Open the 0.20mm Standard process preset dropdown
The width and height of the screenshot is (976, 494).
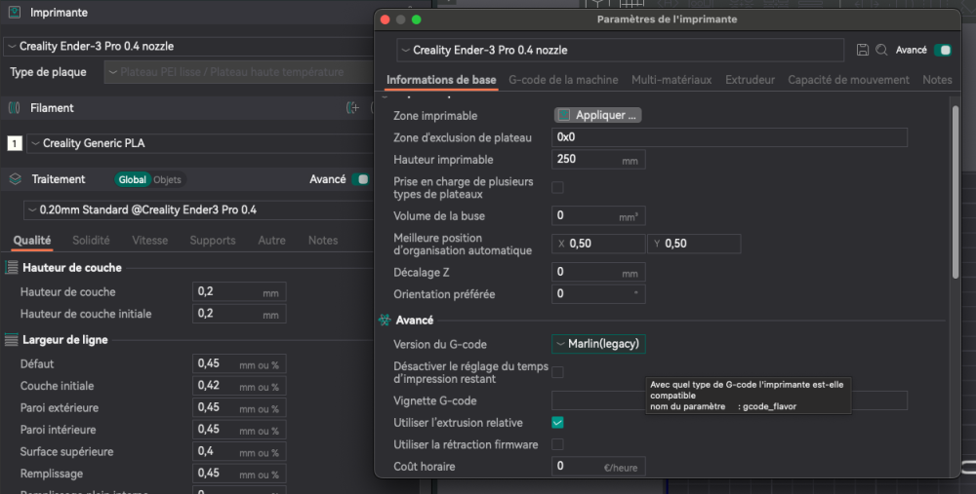point(185,209)
